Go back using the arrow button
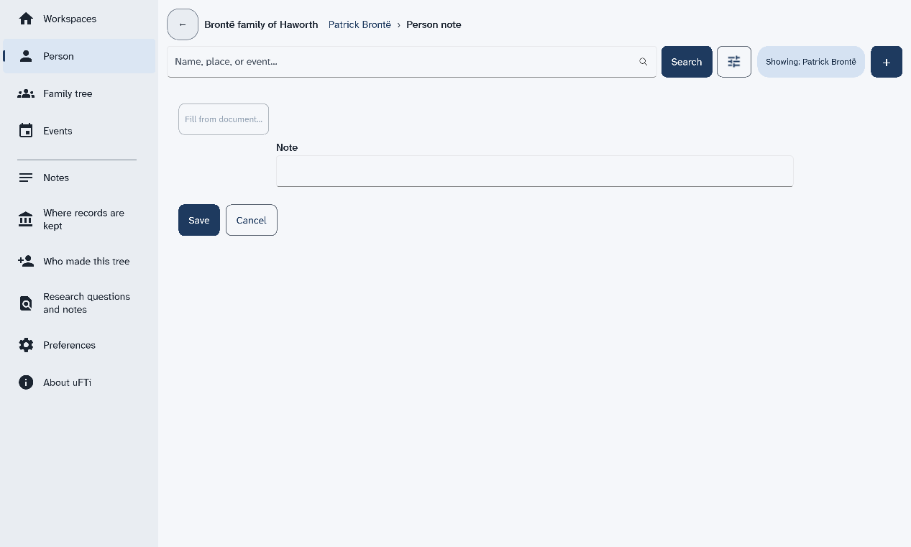 click(x=183, y=24)
